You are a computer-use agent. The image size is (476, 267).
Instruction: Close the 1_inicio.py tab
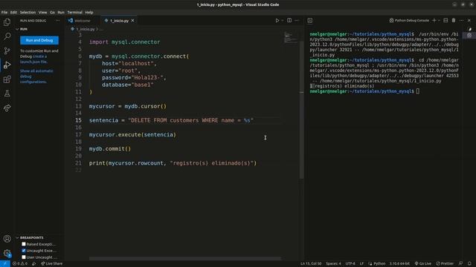coord(132,21)
